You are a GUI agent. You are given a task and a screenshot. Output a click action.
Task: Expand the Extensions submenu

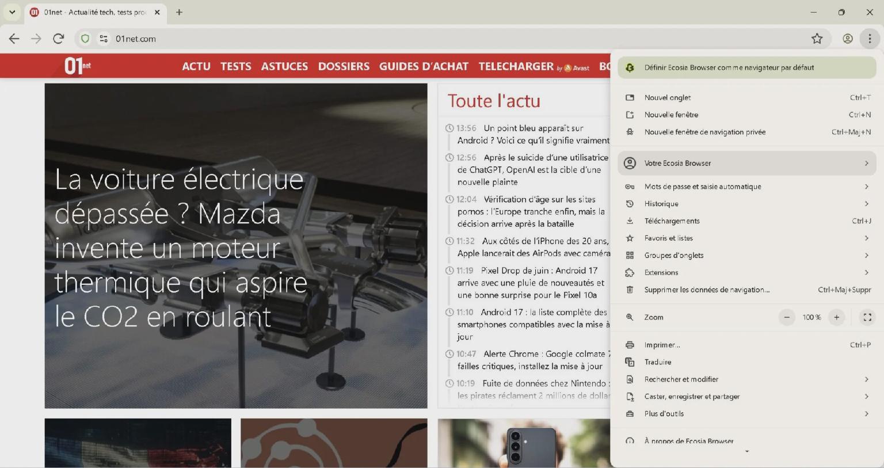coord(747,273)
